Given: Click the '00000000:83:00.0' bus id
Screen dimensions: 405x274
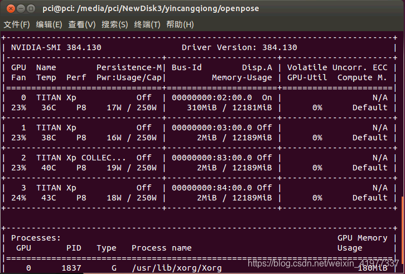Looking at the screenshot, I should coord(212,158).
